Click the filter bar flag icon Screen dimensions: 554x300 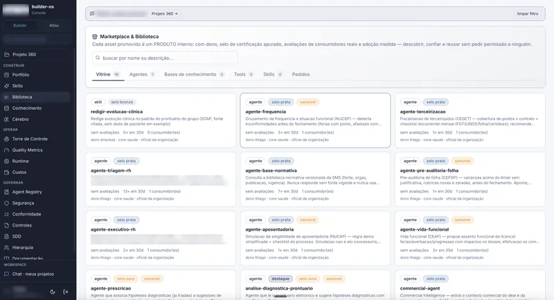click(x=92, y=14)
